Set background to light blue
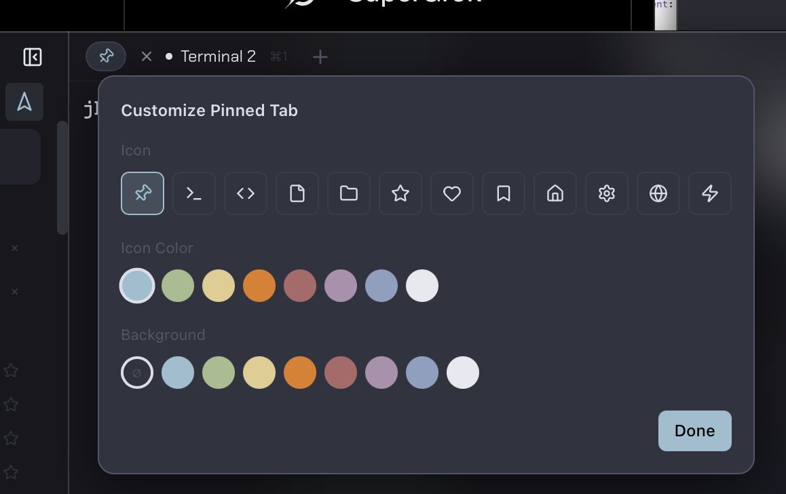The image size is (786, 494). [x=178, y=373]
